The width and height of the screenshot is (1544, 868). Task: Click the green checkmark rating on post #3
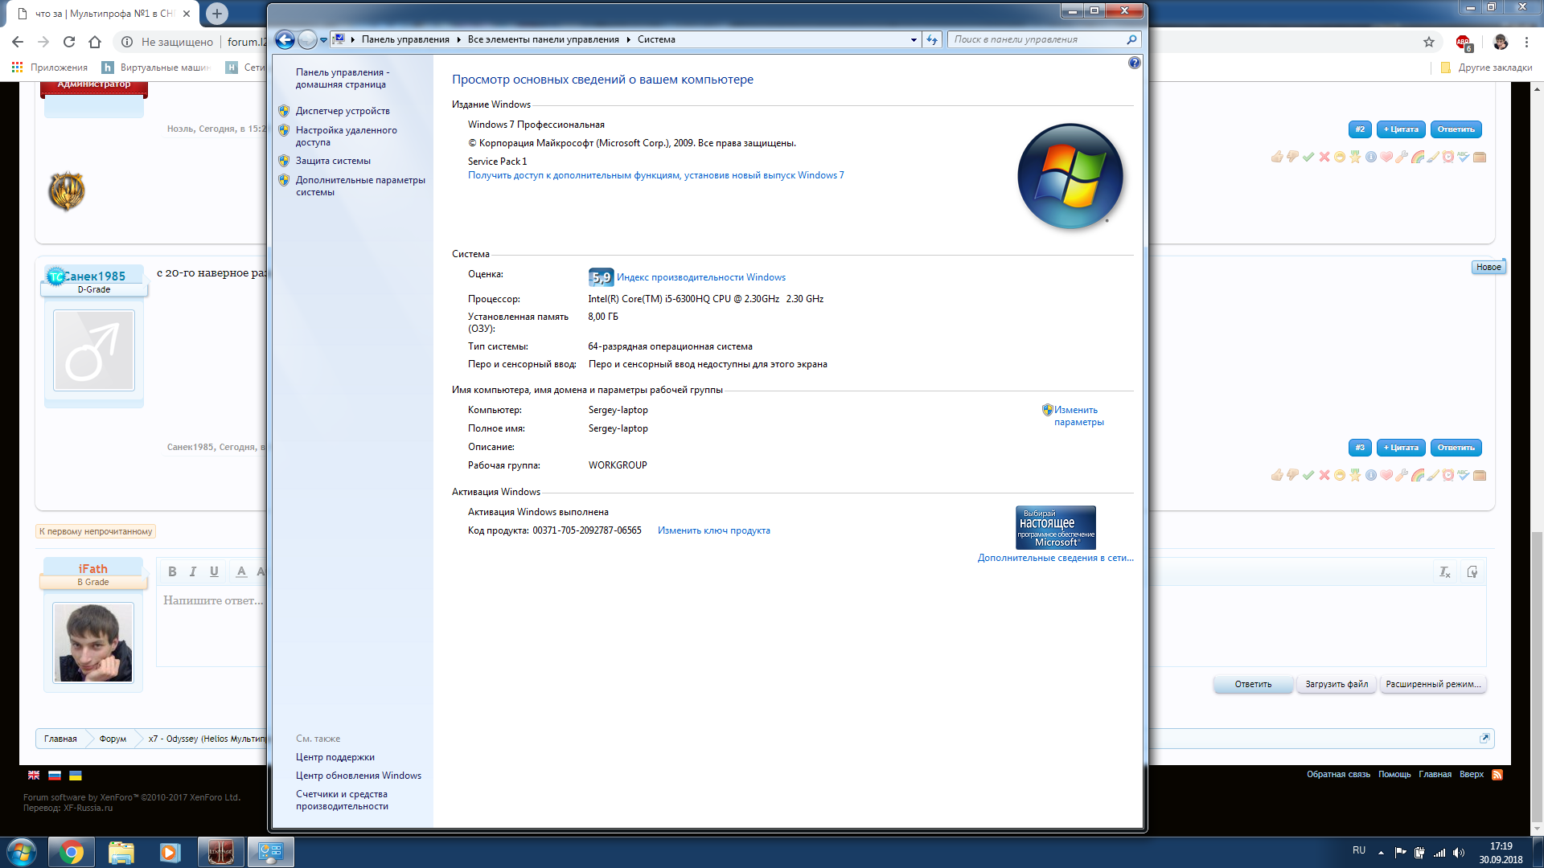(x=1308, y=475)
